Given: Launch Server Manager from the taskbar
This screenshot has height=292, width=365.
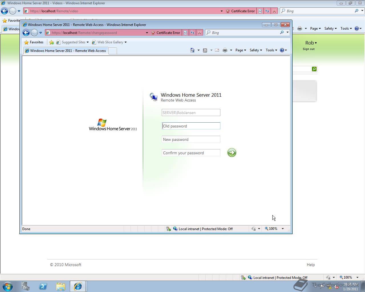Looking at the screenshot, I should 25,286.
